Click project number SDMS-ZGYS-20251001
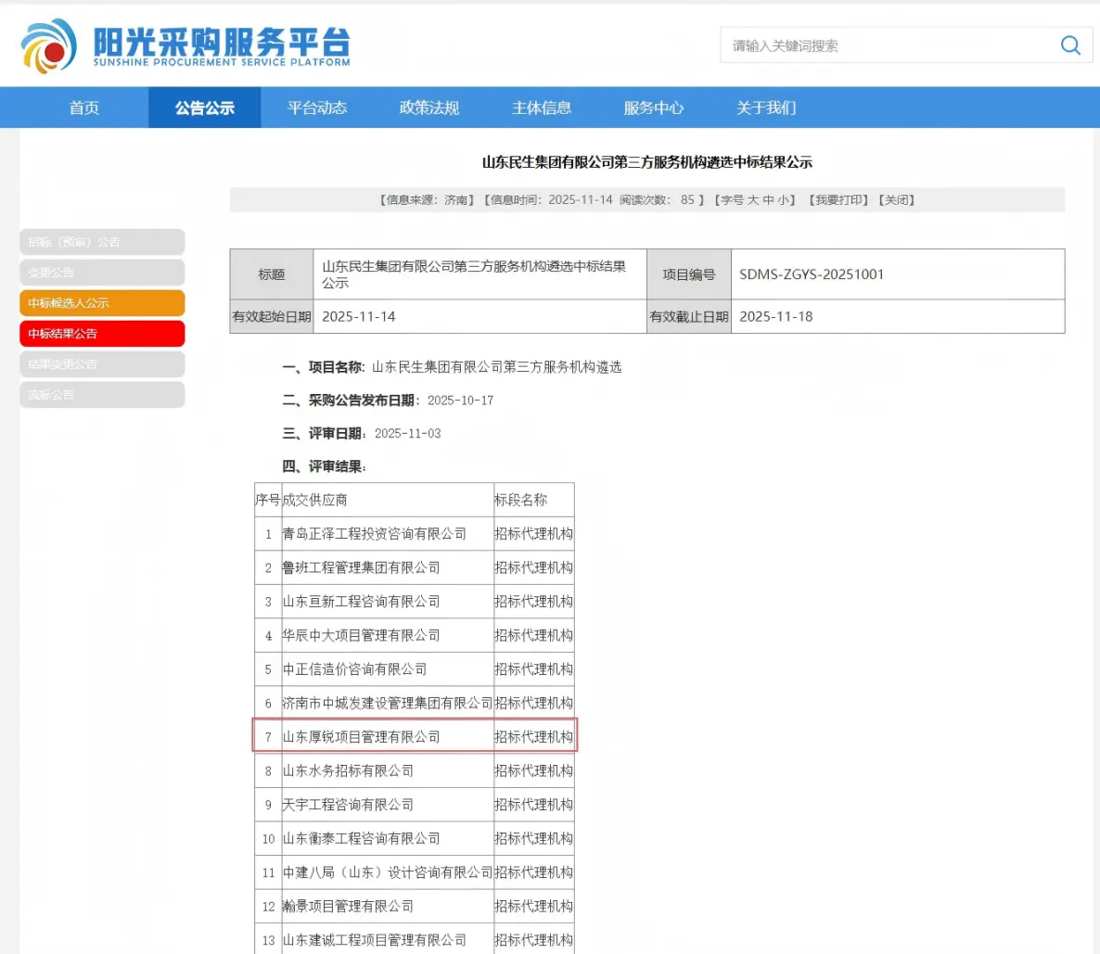 pos(812,274)
